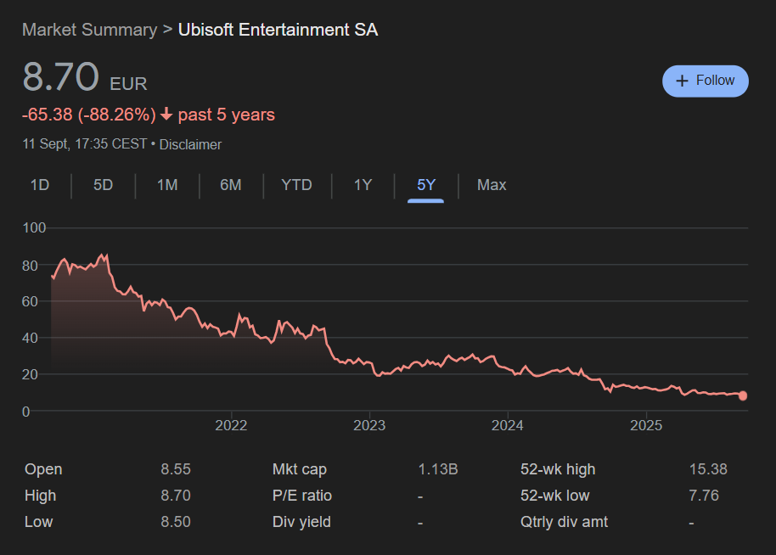Click the Mkt cap value 1.13B
The image size is (776, 555).
(x=438, y=469)
